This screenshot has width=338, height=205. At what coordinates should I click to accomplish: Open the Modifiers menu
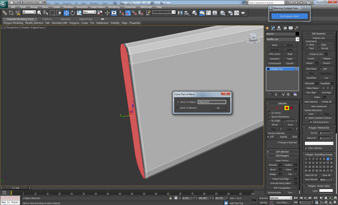pos(69,7)
